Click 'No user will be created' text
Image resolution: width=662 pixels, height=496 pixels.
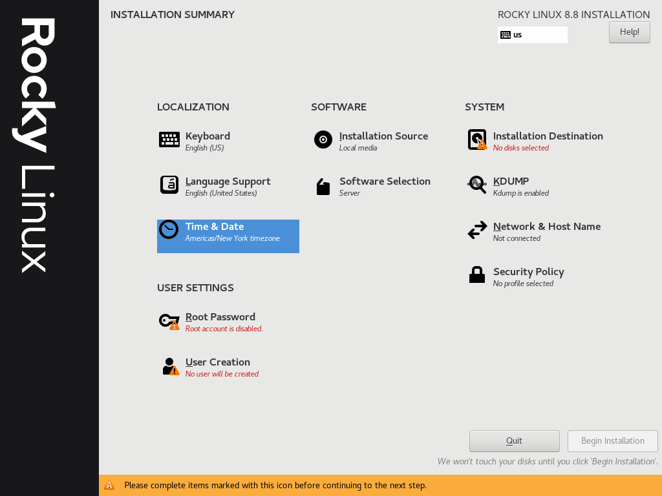(222, 374)
